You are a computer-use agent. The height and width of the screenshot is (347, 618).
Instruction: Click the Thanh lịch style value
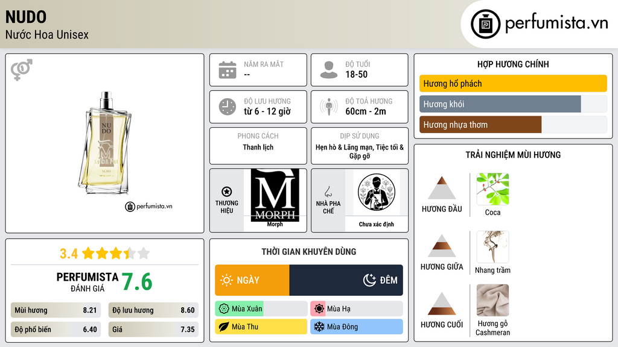(x=258, y=147)
